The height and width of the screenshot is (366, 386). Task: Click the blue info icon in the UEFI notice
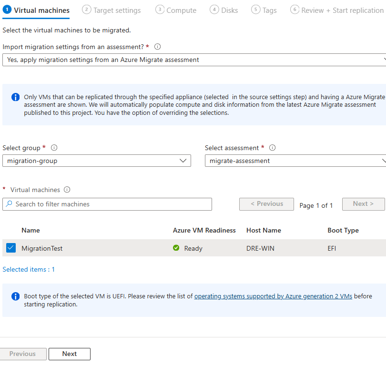(x=16, y=296)
